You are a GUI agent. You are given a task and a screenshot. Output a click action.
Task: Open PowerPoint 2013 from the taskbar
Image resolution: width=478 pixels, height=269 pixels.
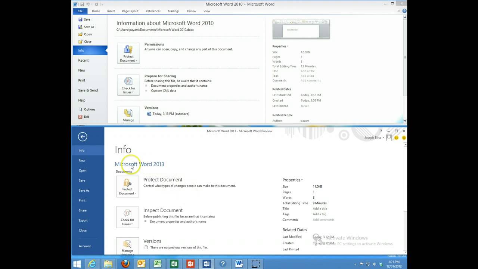[190, 264]
